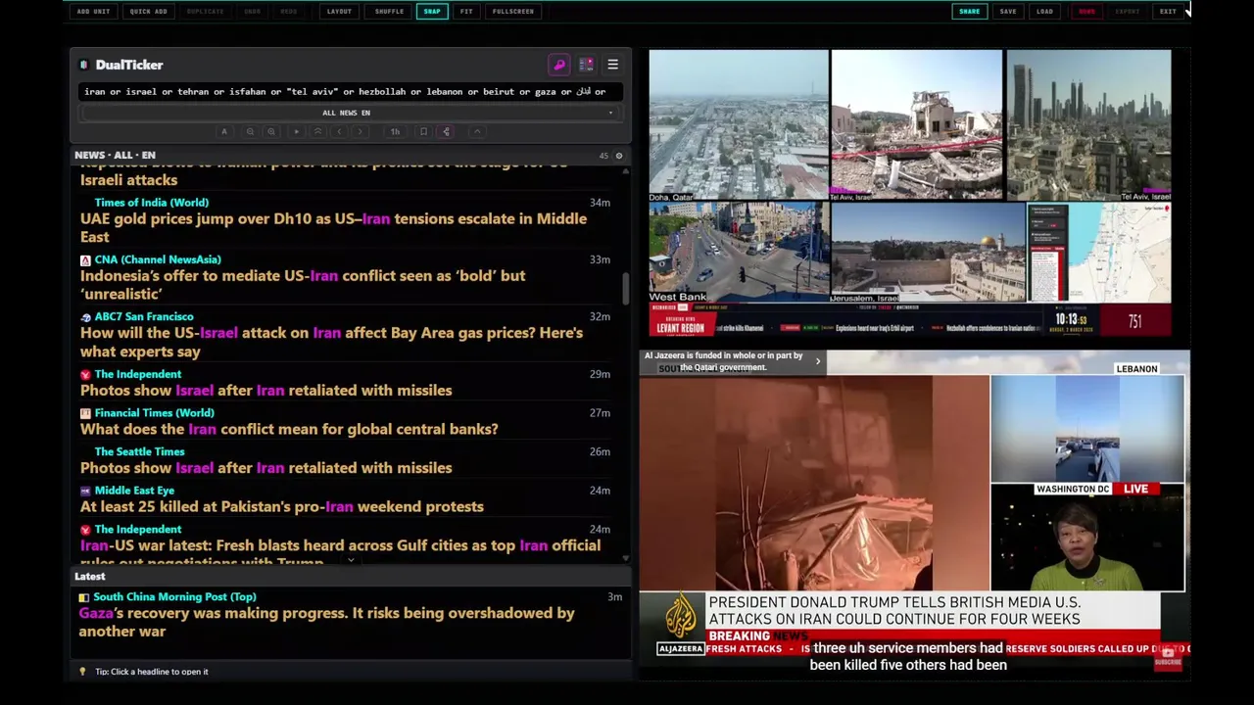Click the search keywords input field

pyautogui.click(x=350, y=92)
